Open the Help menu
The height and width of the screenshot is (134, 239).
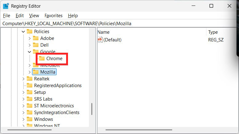73,16
